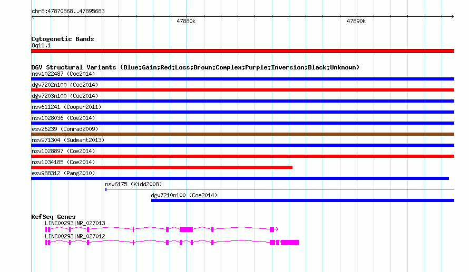Click the left arrow of the ruler
This screenshot has width=469, height=272.
33,17
